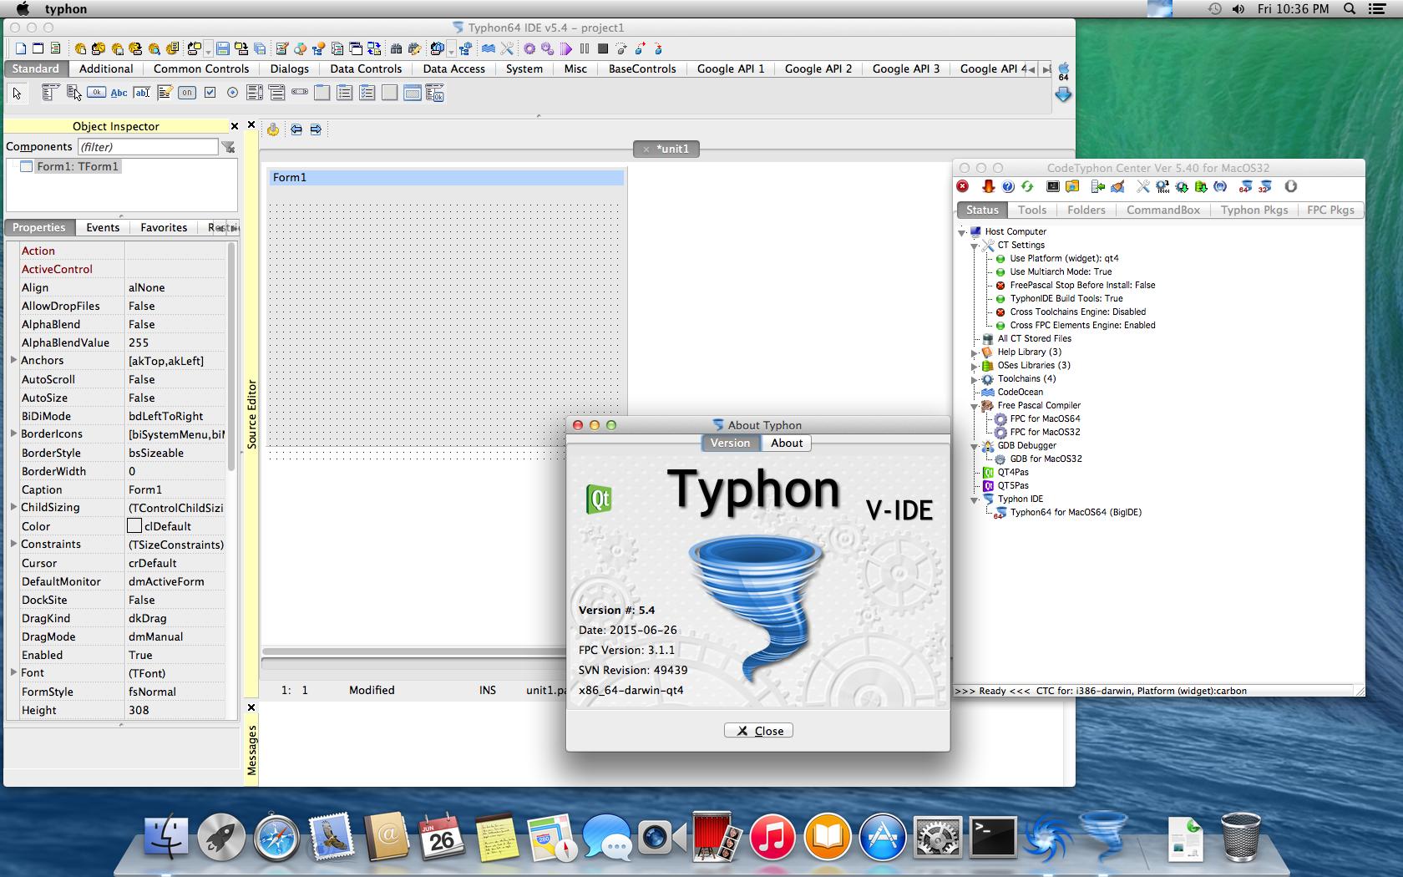Viewport: 1403px width, 877px height.
Task: Select the TButton 'Ok' component icon
Action: point(97,93)
